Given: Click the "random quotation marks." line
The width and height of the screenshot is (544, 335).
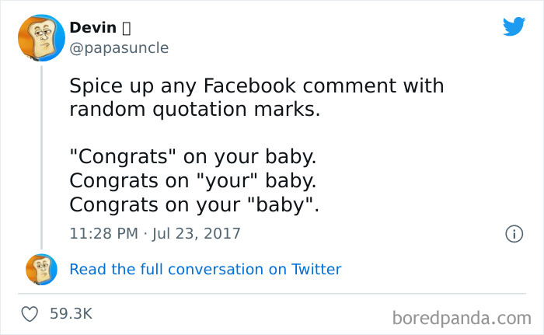Looking at the screenshot, I should pos(194,110).
